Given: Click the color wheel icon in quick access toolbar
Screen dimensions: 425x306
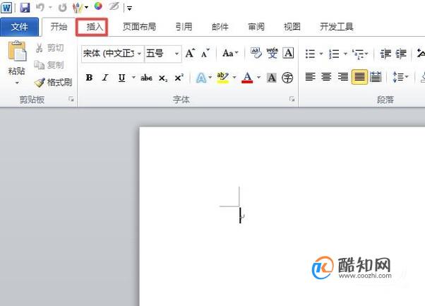Looking at the screenshot, I should point(98,6).
